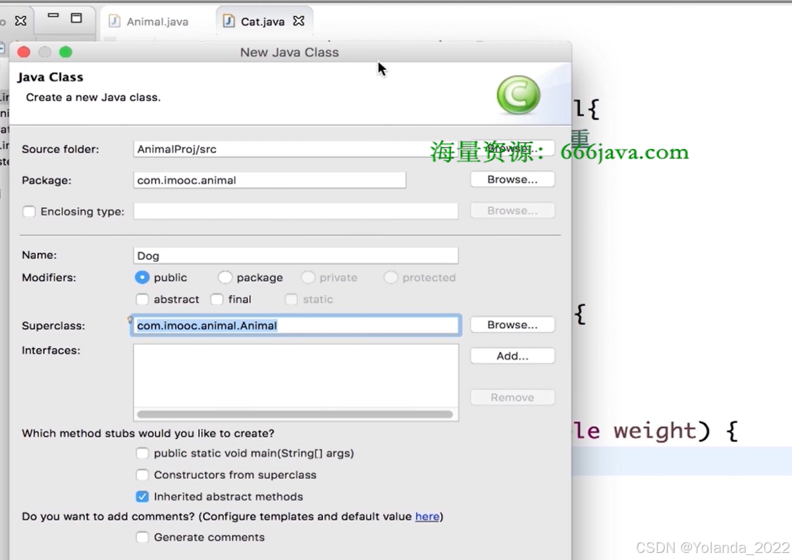This screenshot has height=560, width=792.
Task: Click the Java file icon on Animal.java tab
Action: 114,21
